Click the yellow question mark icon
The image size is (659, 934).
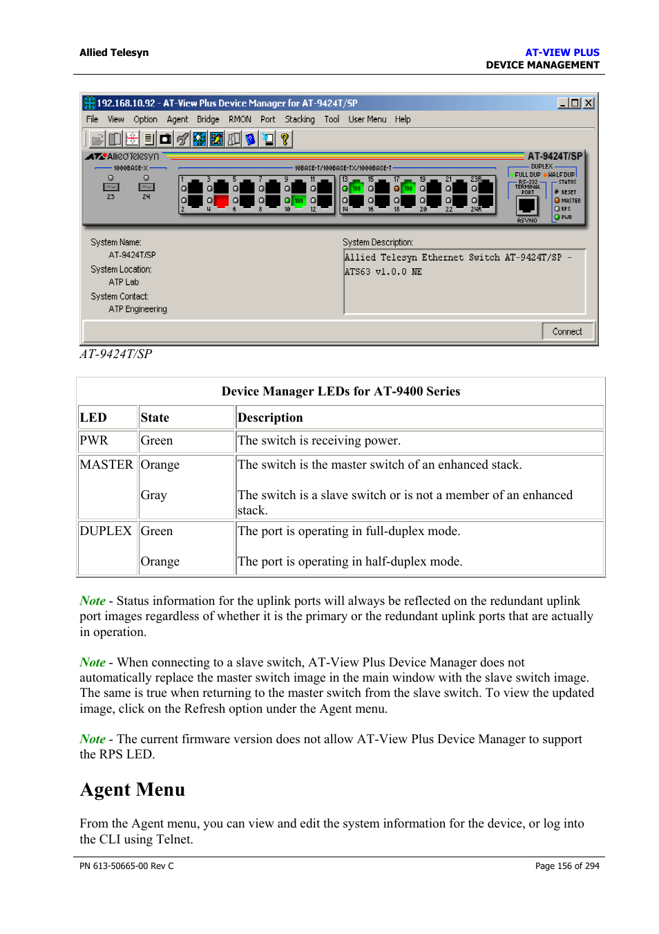click(x=284, y=139)
